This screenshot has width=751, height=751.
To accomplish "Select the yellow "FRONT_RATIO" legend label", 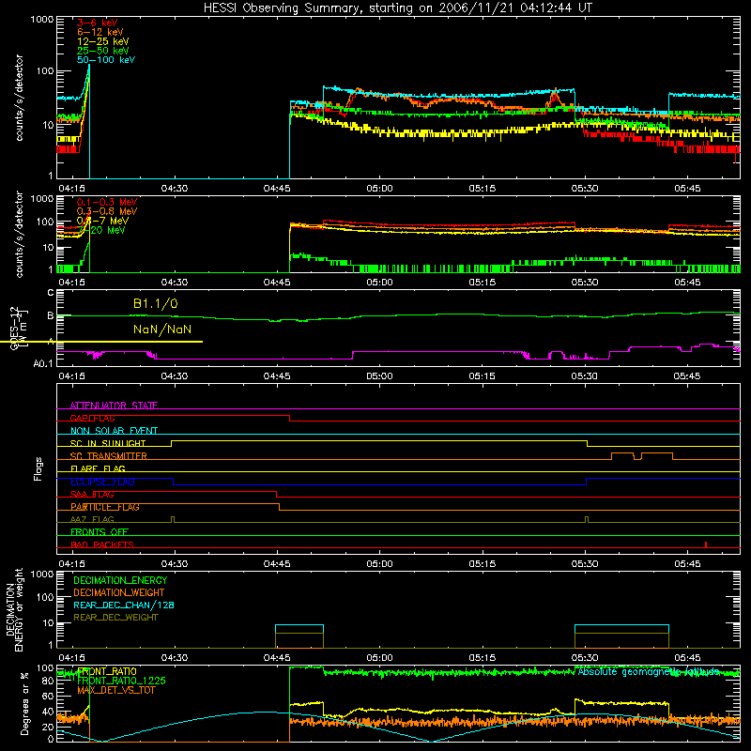I will [x=107, y=671].
